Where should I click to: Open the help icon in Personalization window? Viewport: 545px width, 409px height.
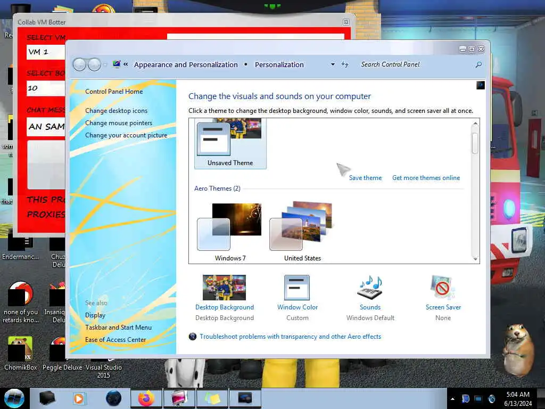(x=481, y=85)
